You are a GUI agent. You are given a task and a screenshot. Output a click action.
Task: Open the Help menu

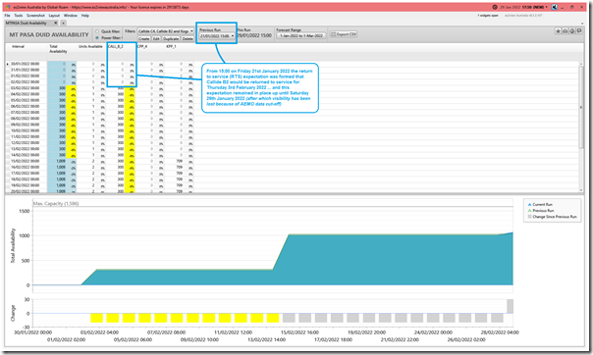point(85,16)
